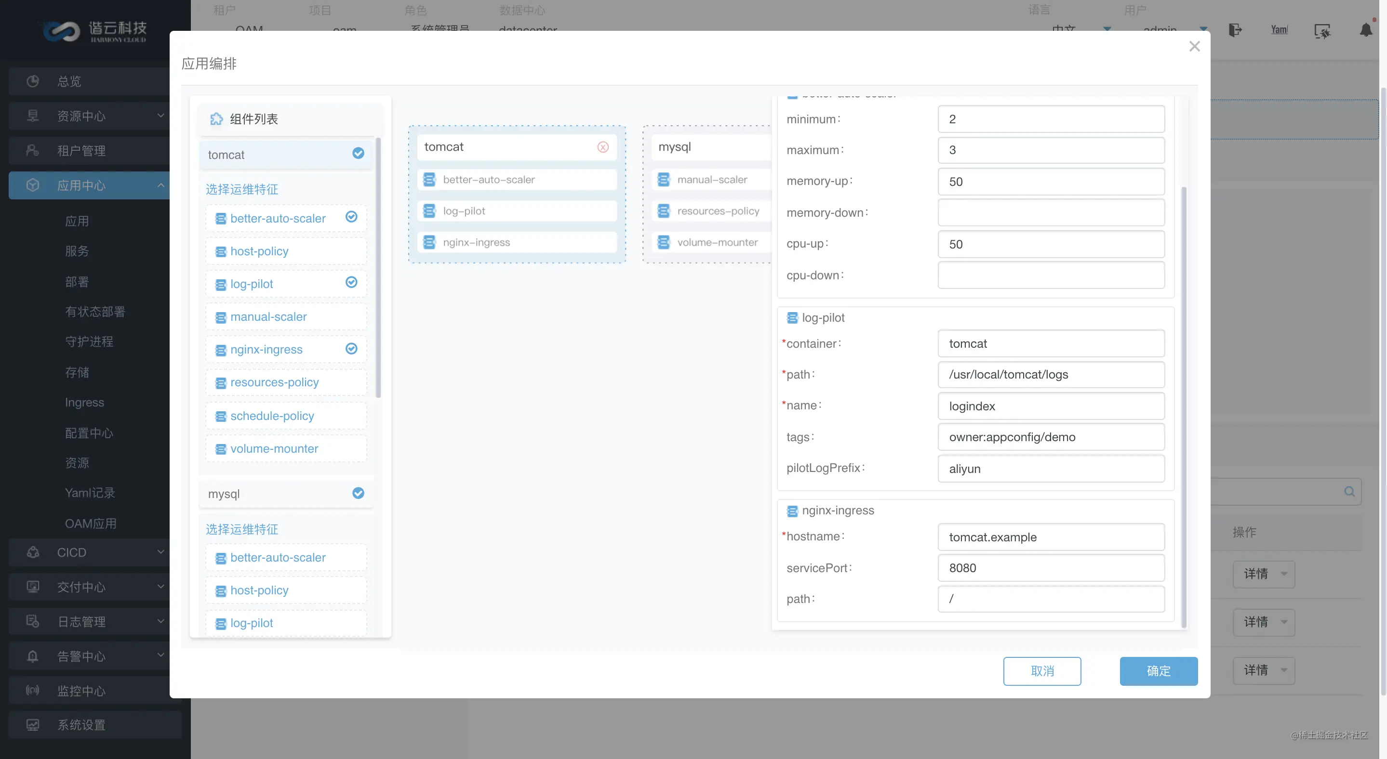Click the 租户管理 icon in sidebar

tap(33, 150)
